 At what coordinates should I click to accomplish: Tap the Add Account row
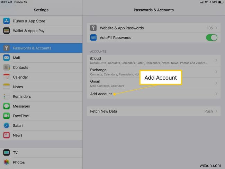[x=101, y=94]
